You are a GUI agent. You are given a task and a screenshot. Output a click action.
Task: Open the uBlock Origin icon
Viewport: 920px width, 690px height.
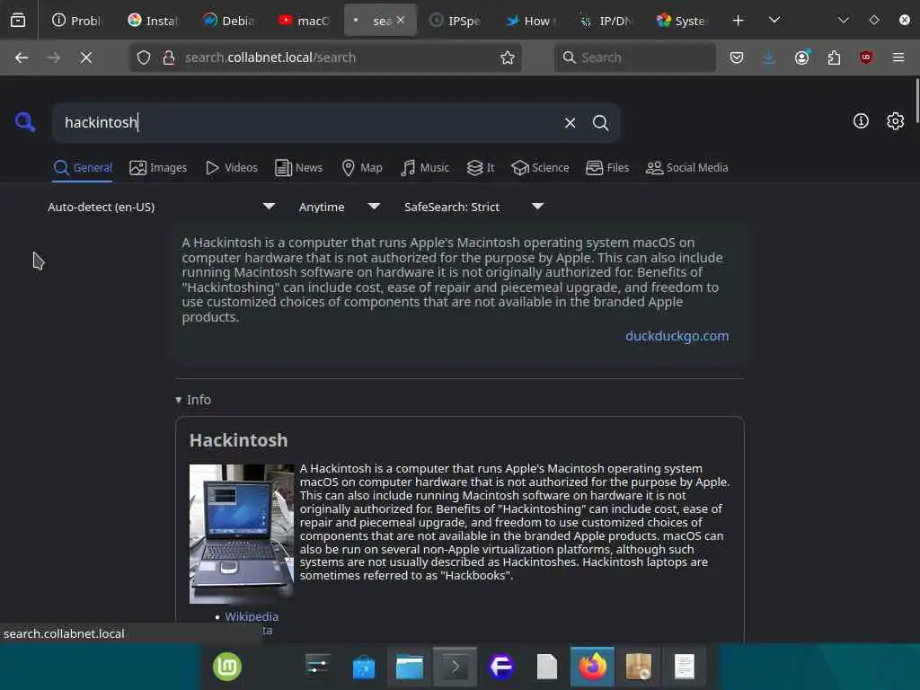click(x=866, y=57)
